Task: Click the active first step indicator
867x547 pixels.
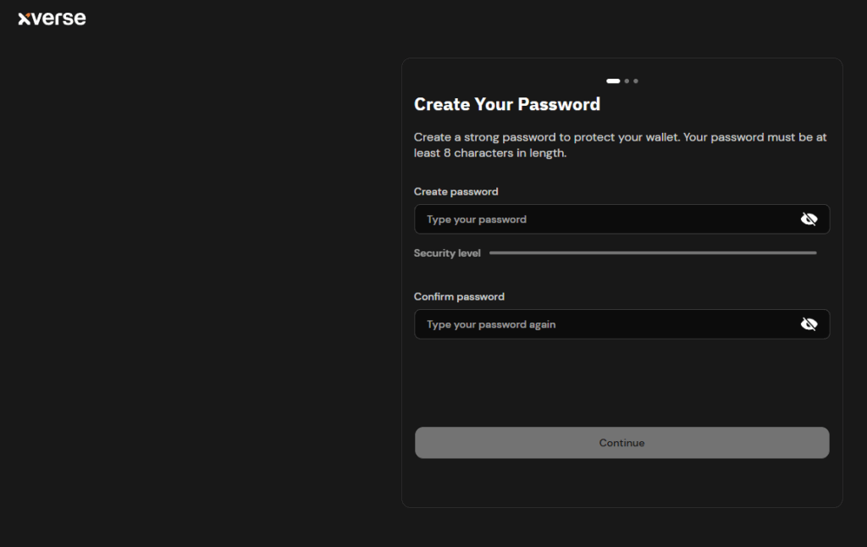Action: [613, 81]
